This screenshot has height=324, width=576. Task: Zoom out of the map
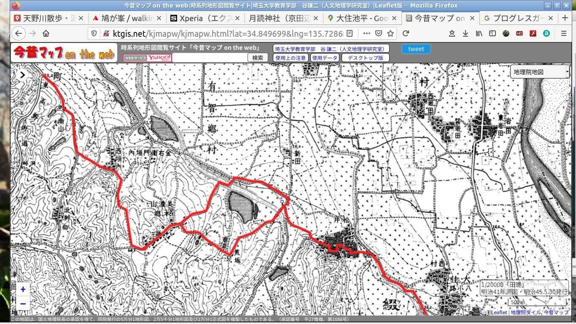coord(23,304)
